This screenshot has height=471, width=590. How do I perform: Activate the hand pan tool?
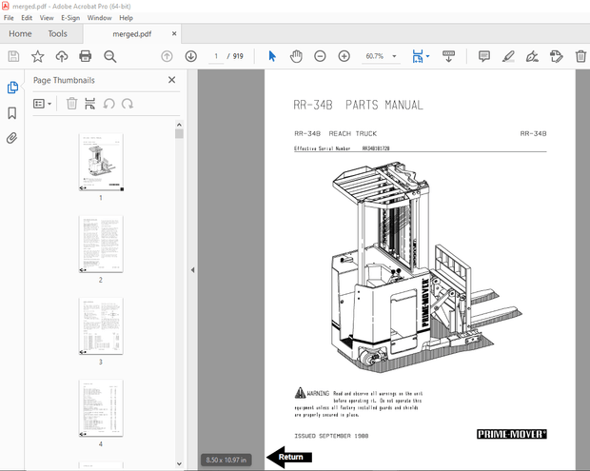[296, 56]
